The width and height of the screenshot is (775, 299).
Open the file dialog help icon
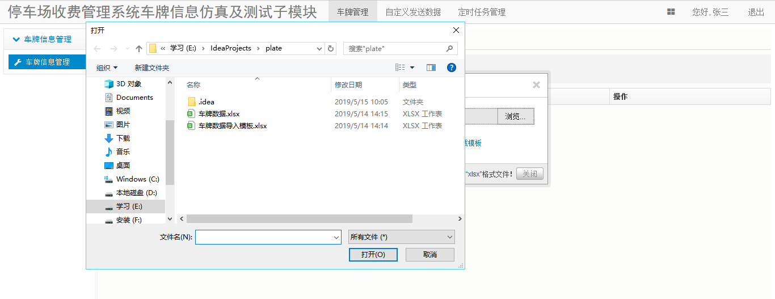tap(452, 68)
